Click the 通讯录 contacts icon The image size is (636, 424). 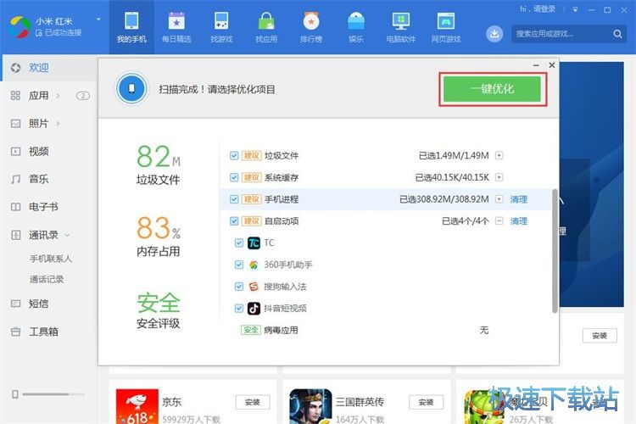[x=15, y=235]
